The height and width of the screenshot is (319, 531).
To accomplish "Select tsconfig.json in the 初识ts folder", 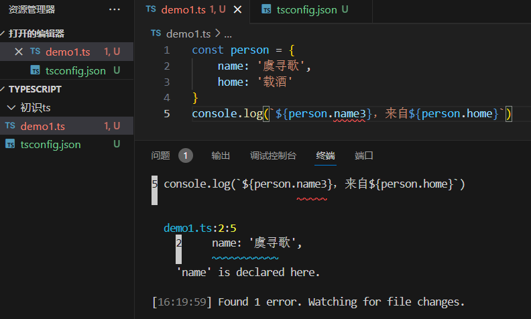I will (67, 145).
